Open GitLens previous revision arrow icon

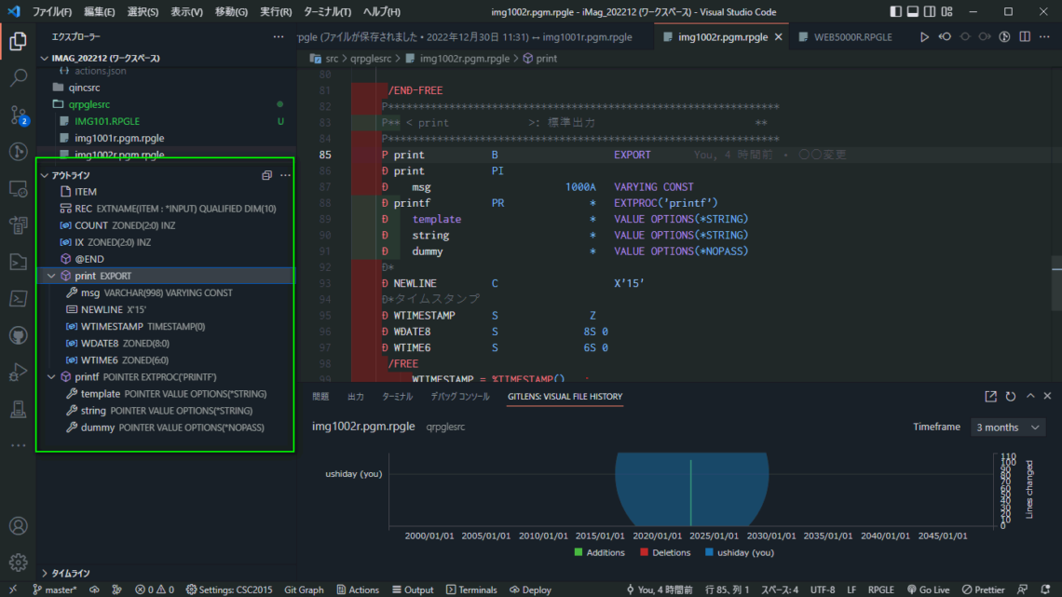(x=945, y=36)
